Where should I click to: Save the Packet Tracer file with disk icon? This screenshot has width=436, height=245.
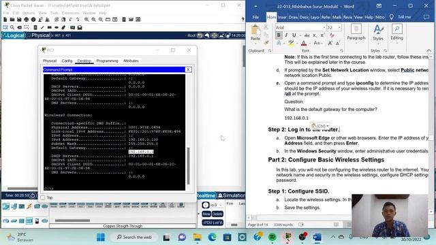pos(19,20)
